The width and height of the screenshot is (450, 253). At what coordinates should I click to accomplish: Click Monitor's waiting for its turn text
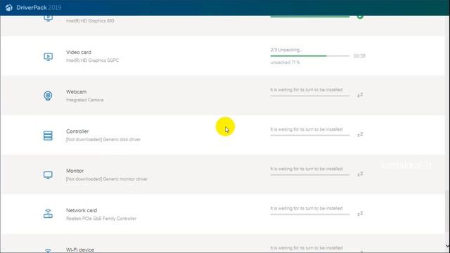(x=307, y=169)
